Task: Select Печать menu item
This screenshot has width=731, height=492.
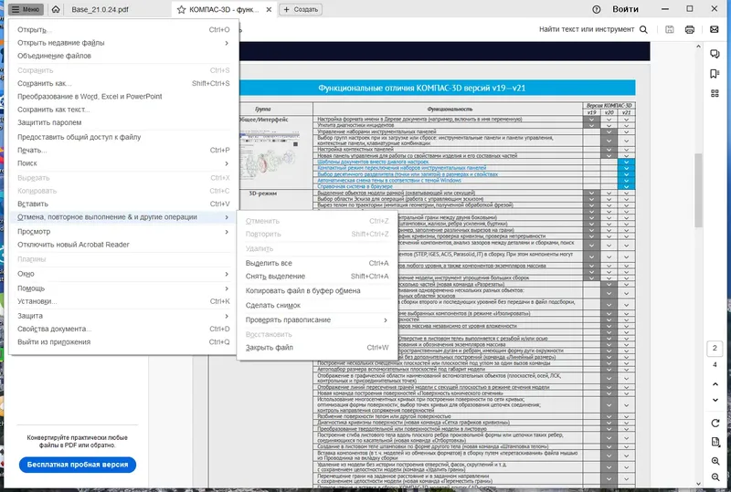Action: pos(123,150)
